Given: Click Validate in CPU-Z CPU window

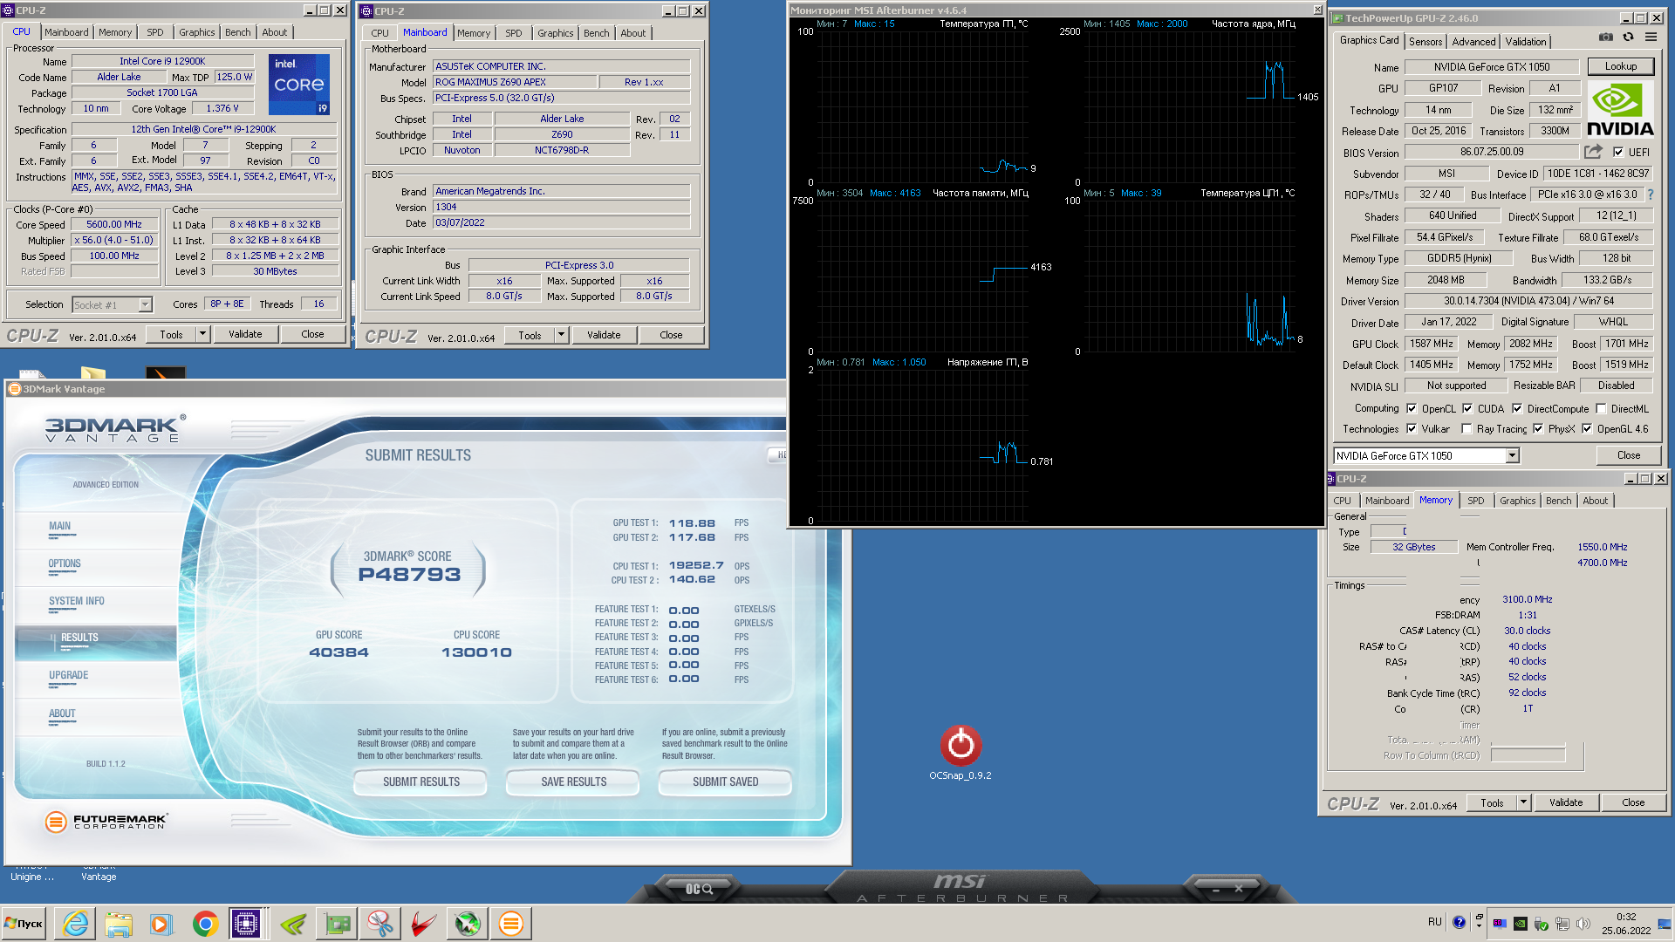Looking at the screenshot, I should click(x=245, y=334).
